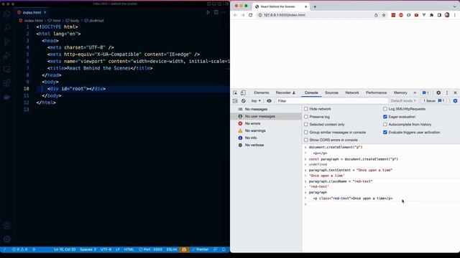Enable the Preserve log checkbox
This screenshot has width=460, height=258.
pyautogui.click(x=306, y=117)
